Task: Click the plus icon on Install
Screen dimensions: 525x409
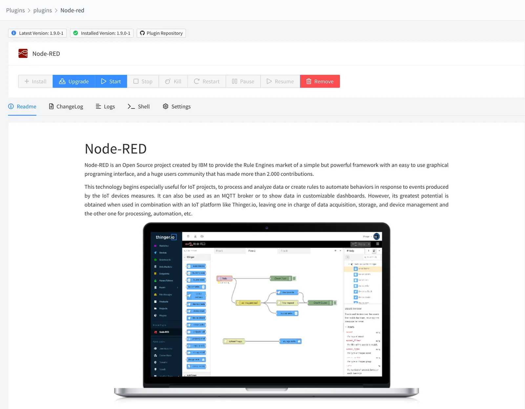Action: click(x=27, y=81)
